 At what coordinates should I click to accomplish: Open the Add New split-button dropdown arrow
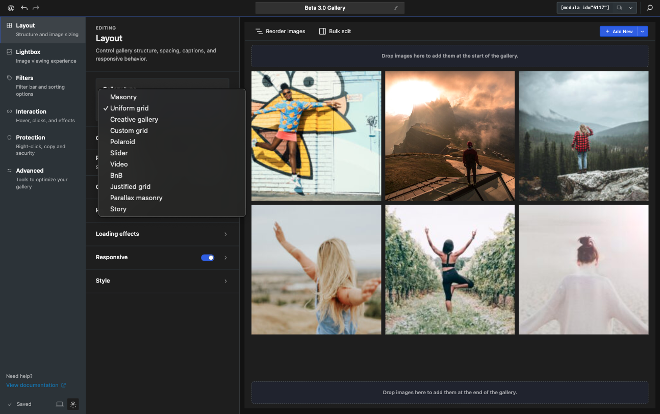click(x=643, y=32)
